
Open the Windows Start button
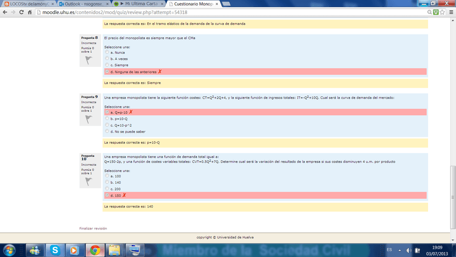[9, 251]
